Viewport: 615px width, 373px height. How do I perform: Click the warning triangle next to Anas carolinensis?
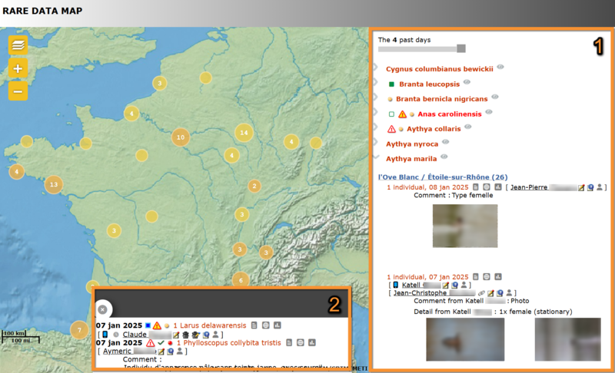click(x=402, y=114)
